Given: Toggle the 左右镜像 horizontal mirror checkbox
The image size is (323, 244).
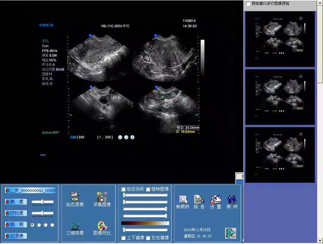Looking at the screenshot, I should [x=148, y=238].
